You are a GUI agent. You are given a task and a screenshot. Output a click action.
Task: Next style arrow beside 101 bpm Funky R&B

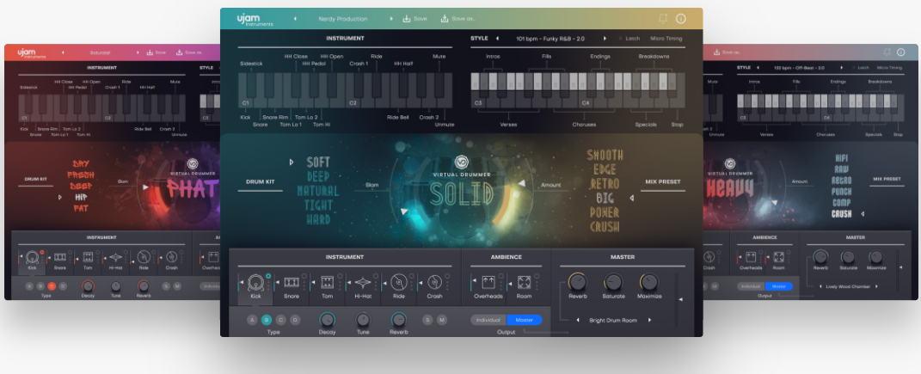[605, 39]
